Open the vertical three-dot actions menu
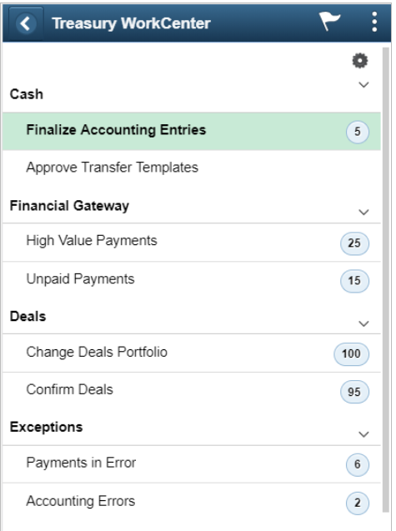The height and width of the screenshot is (531, 396). [x=374, y=22]
